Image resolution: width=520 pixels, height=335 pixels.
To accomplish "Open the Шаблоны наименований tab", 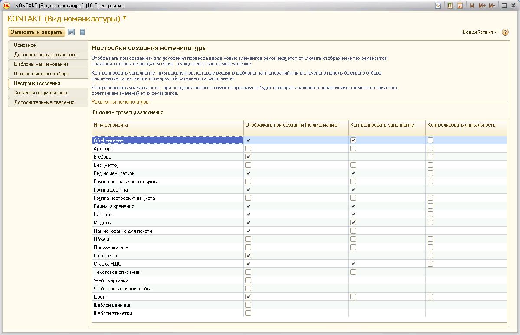I will (48, 64).
